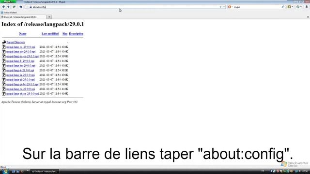This screenshot has height=174, width=310.
Task: Open the Windows Start orb
Action: 5,171
